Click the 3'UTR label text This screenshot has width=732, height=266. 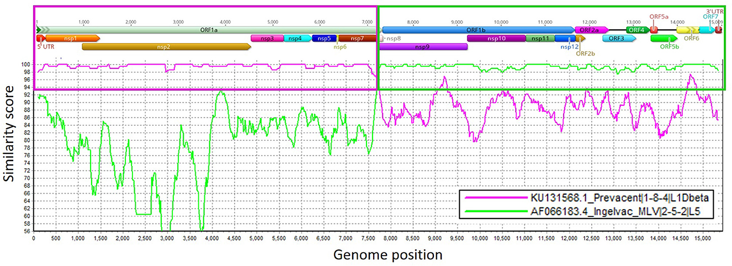[715, 10]
